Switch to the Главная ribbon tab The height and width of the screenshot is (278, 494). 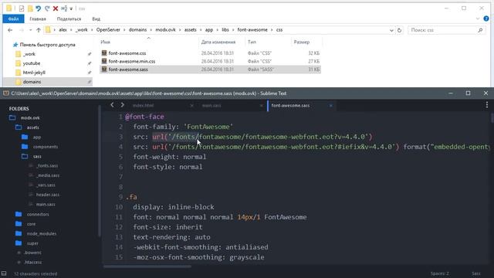tap(38, 19)
